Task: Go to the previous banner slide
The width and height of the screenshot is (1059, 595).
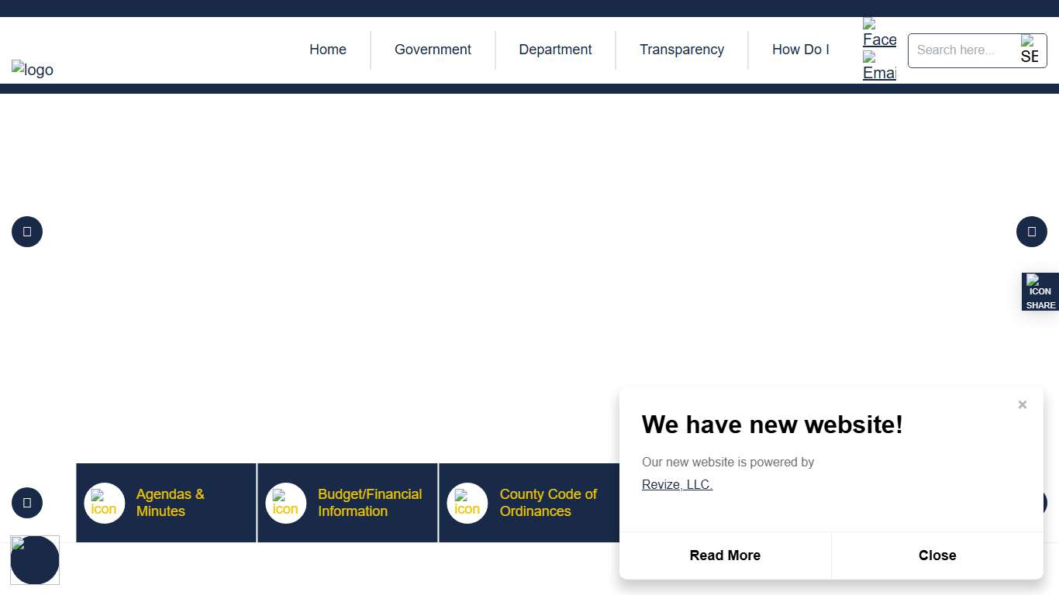Action: [27, 232]
